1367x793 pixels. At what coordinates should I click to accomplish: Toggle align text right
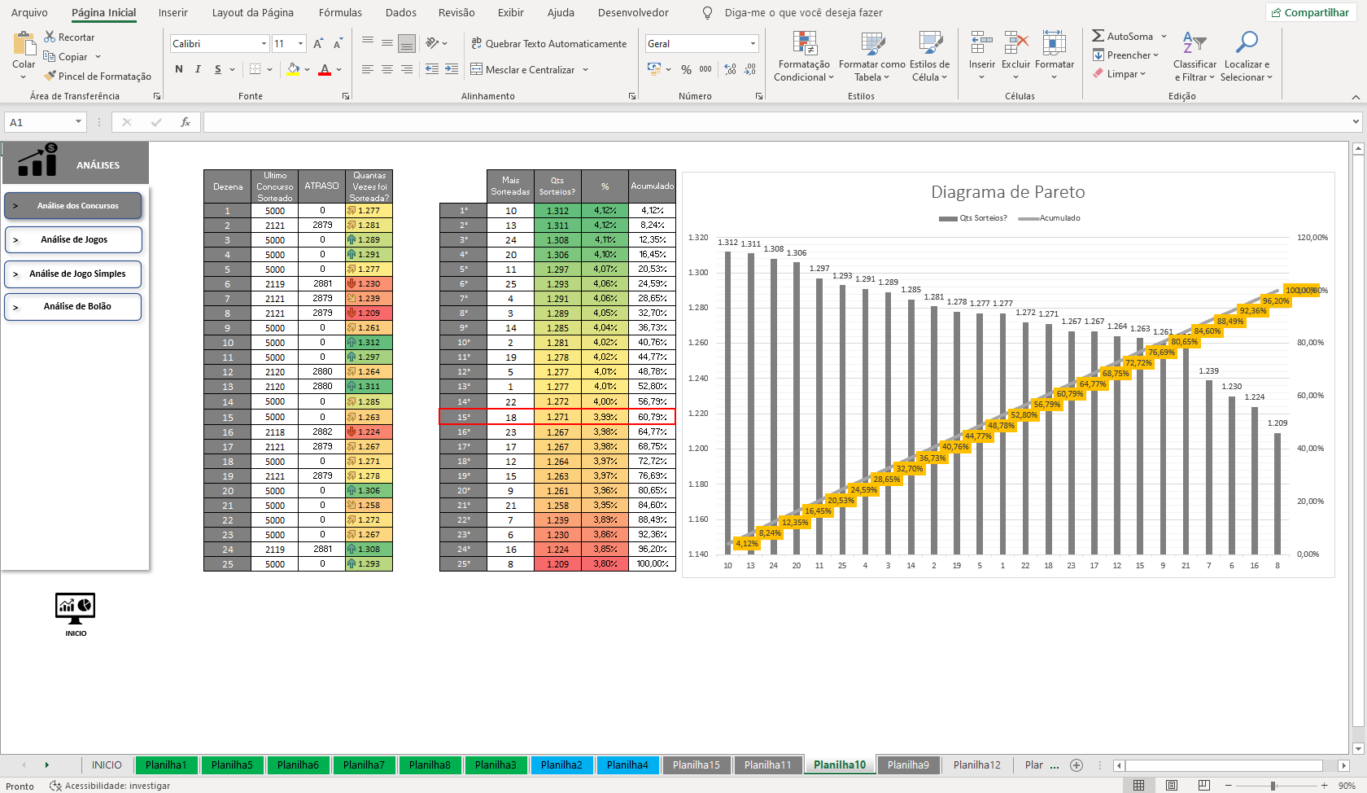(x=407, y=69)
